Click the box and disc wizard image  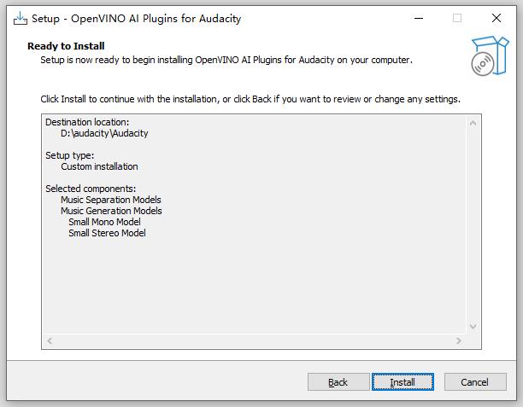(490, 55)
